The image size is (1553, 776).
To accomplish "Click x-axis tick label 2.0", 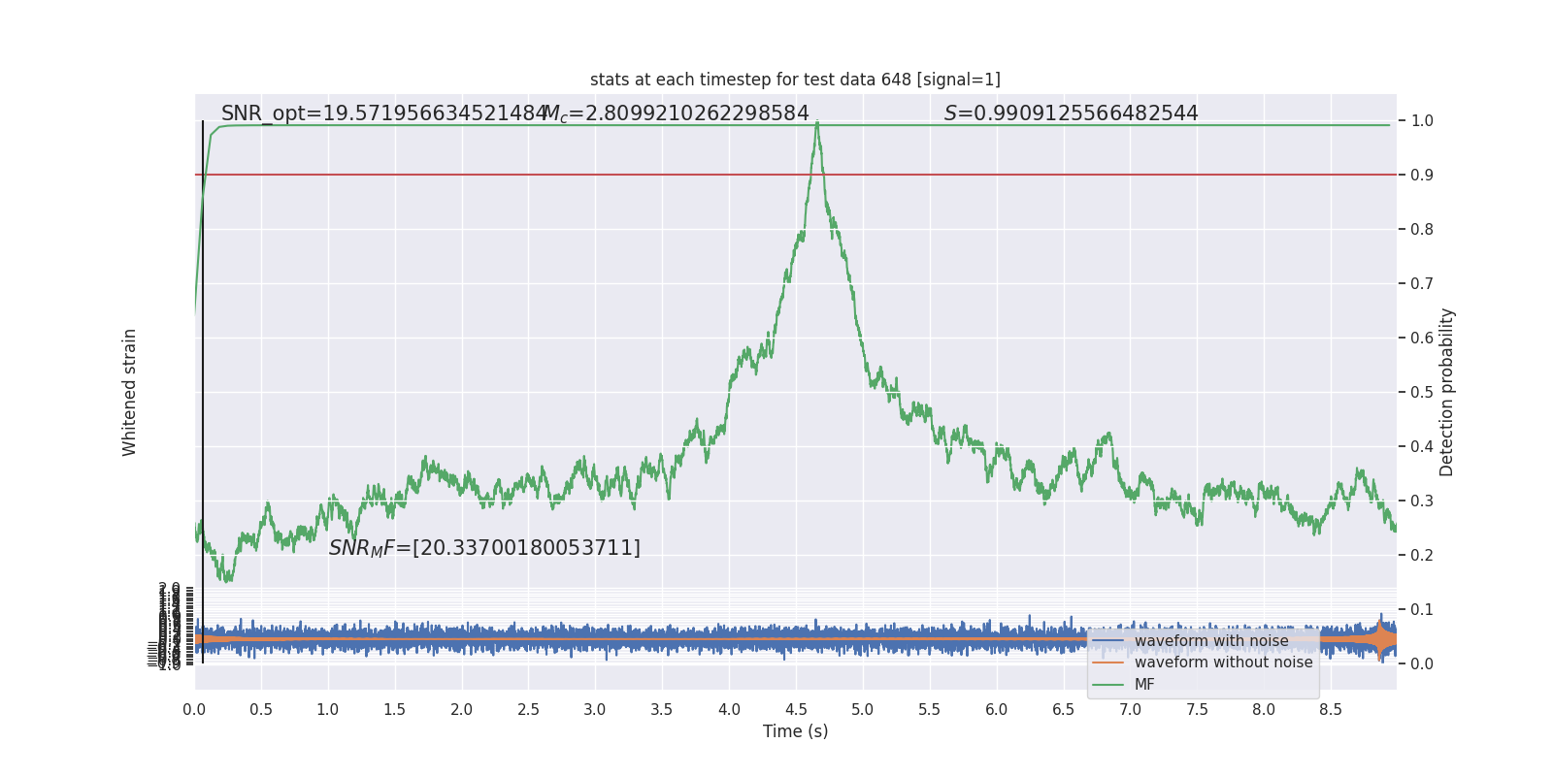I will (461, 709).
